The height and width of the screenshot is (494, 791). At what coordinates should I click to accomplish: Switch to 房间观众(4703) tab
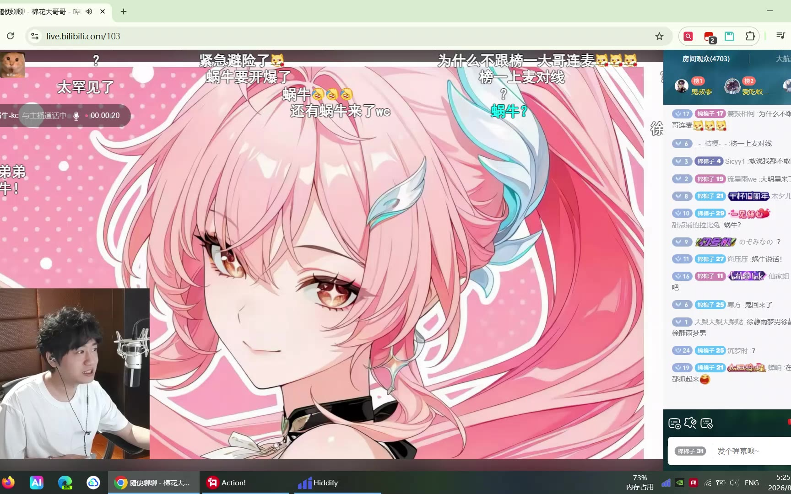pyautogui.click(x=705, y=59)
